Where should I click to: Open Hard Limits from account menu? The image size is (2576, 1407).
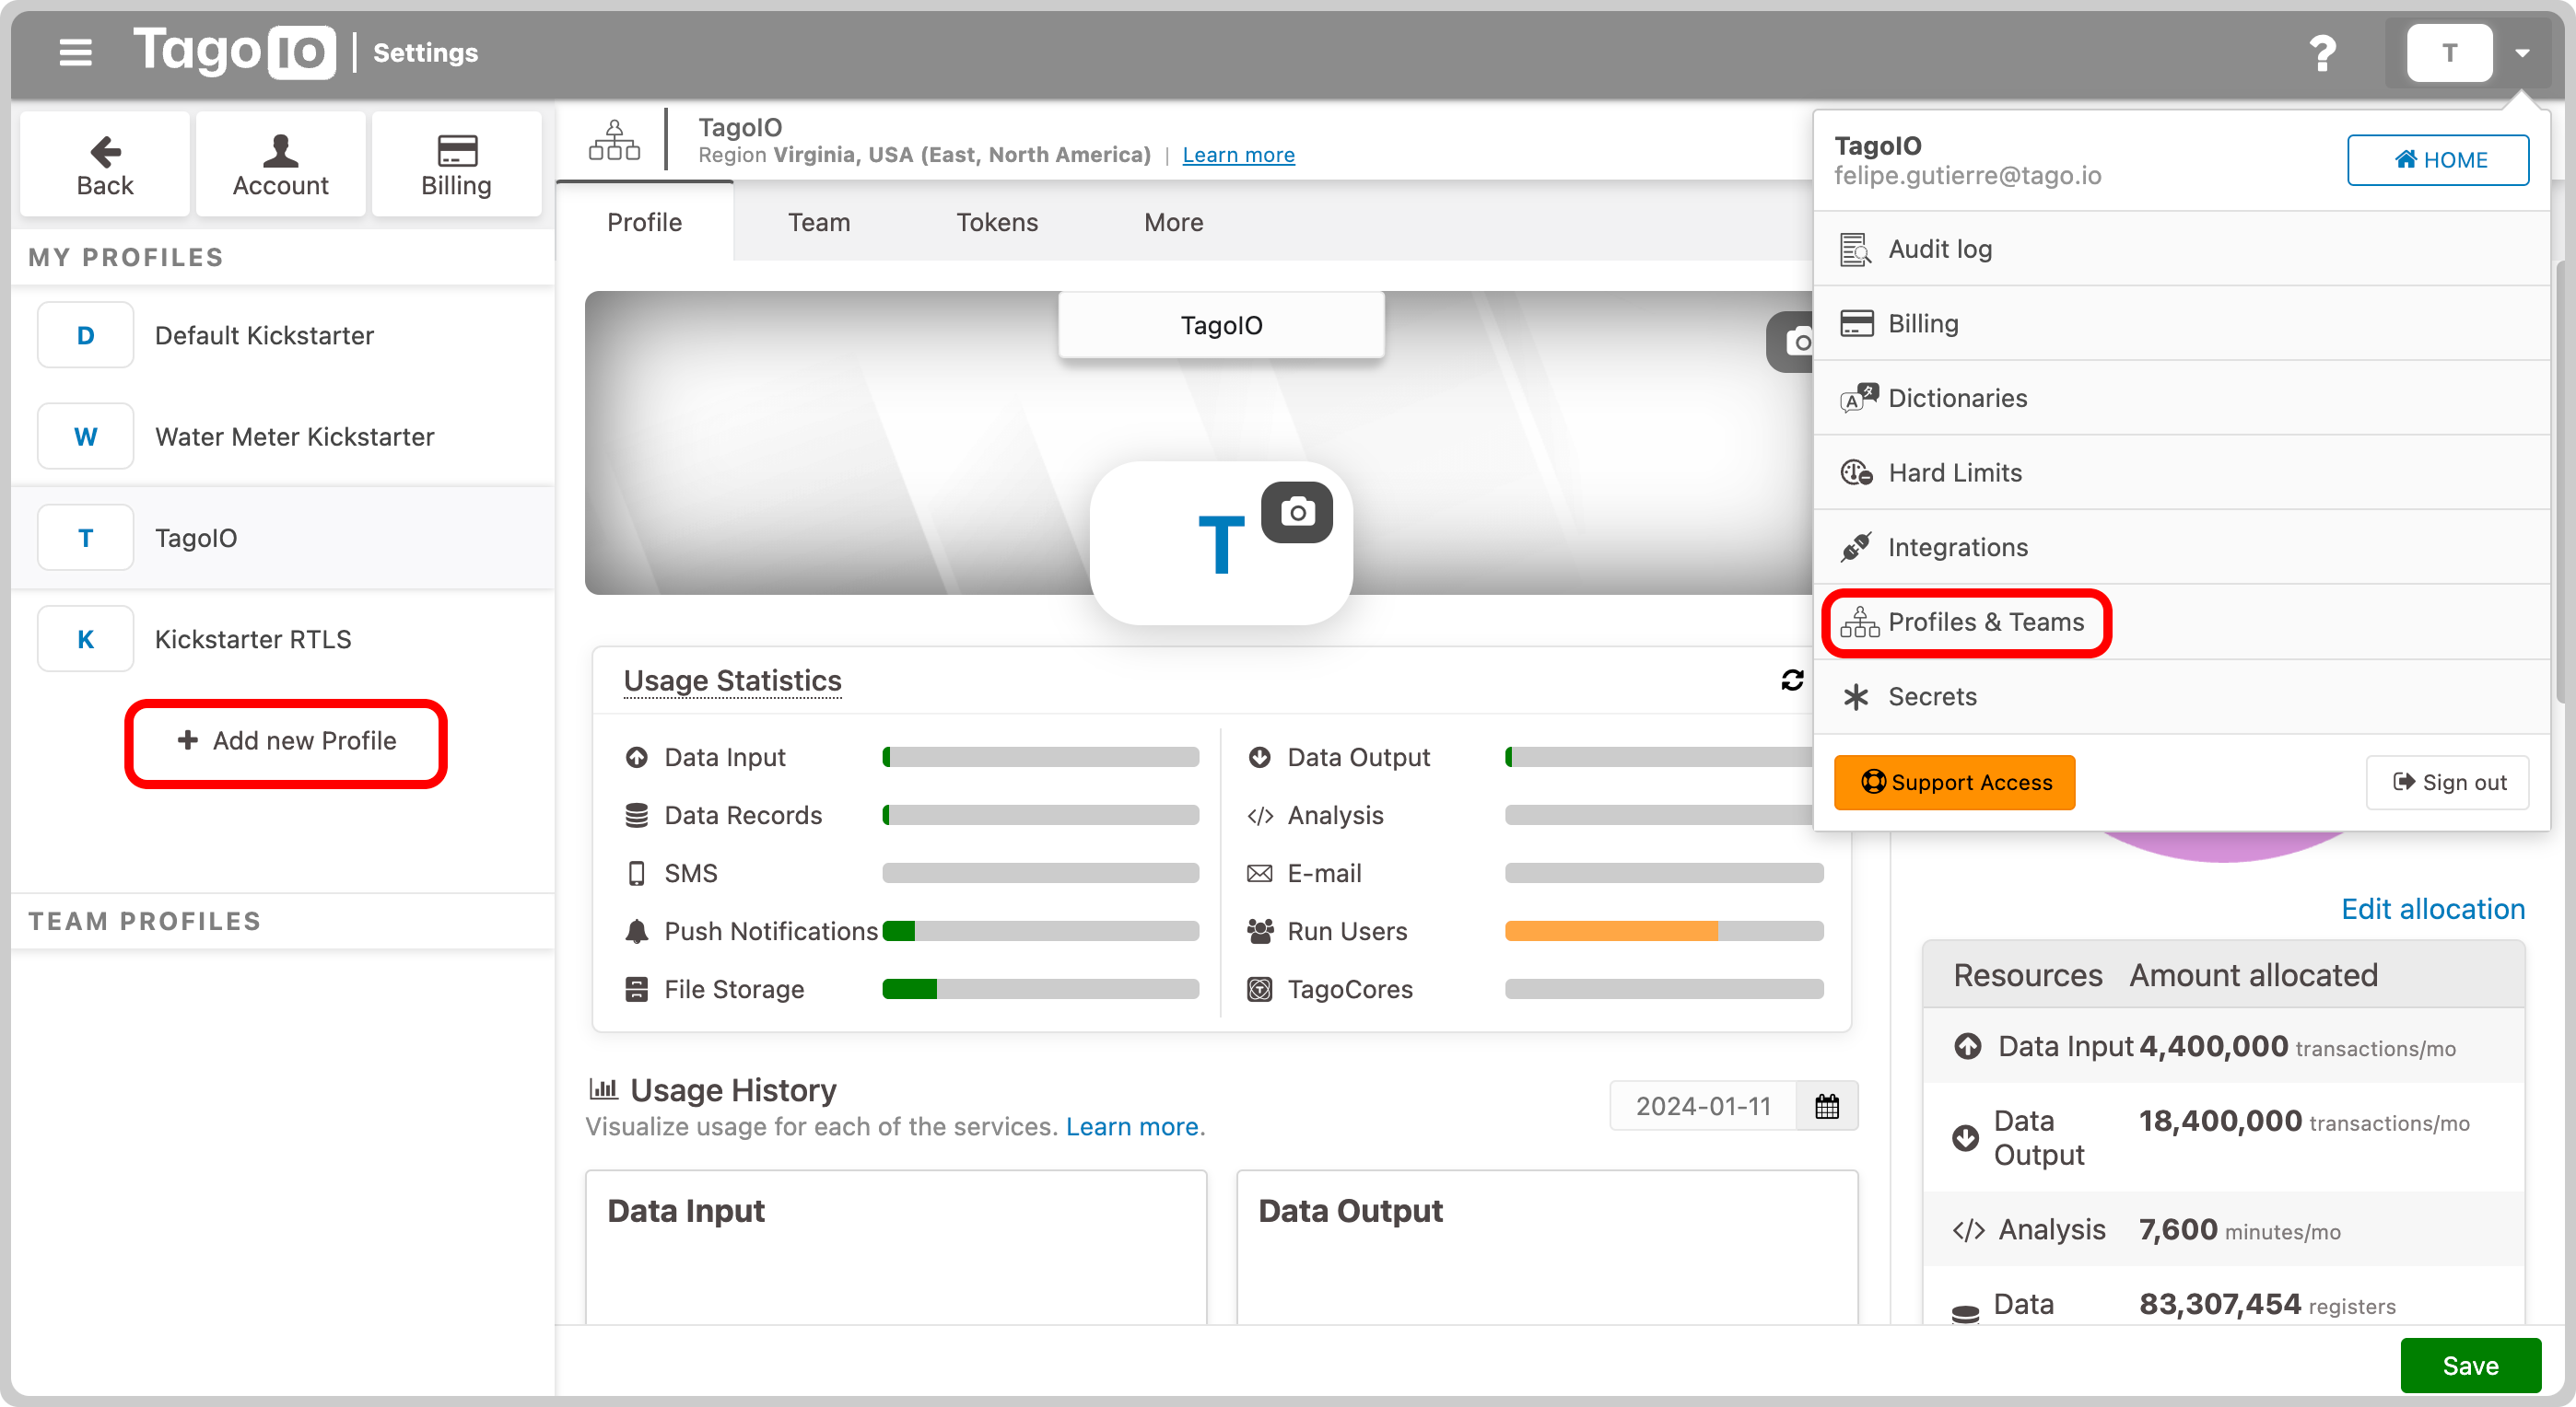pos(2180,472)
